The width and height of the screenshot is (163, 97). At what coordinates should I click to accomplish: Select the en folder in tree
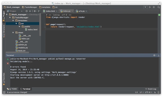pos(21,24)
